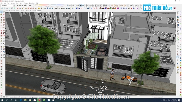Switch to the Scene 13 tab
This screenshot has height=102, width=182.
(x=13, y=11)
